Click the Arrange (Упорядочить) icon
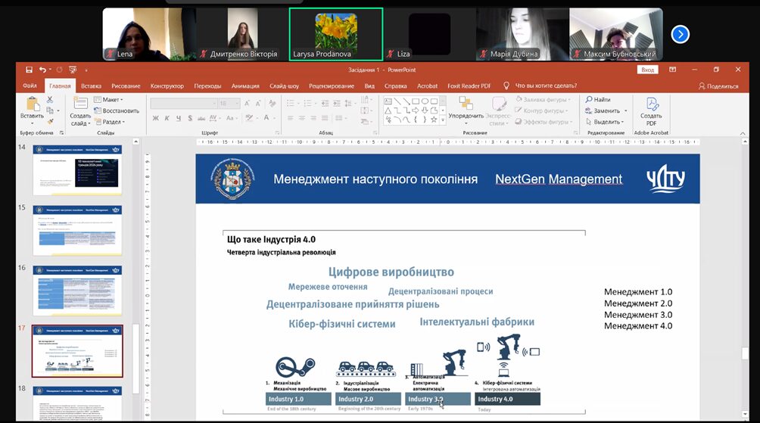 click(x=466, y=104)
